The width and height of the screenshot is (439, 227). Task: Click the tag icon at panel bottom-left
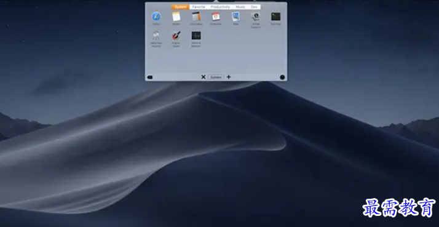pos(150,77)
